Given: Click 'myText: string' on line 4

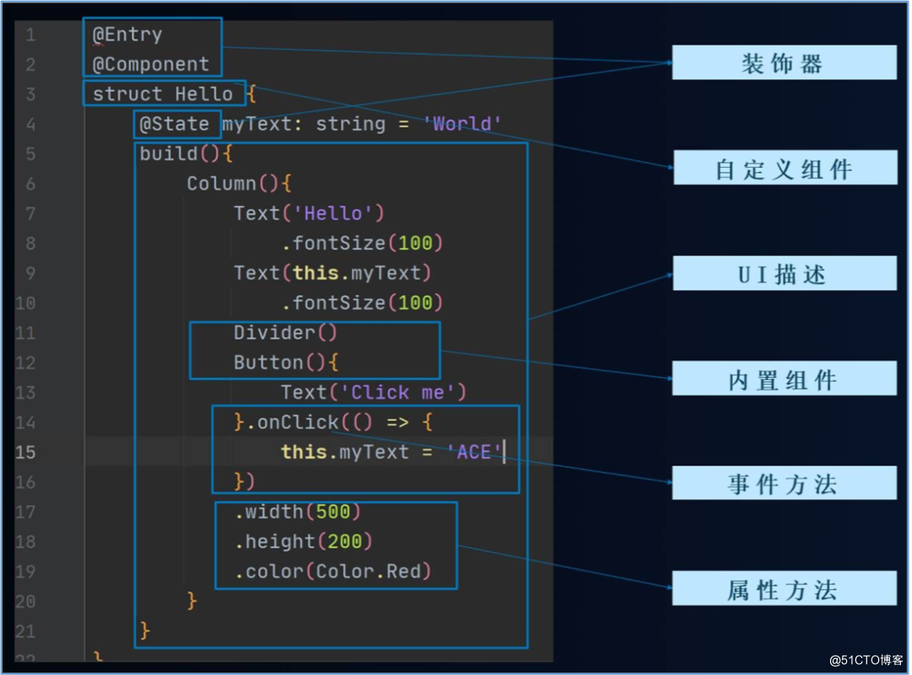Looking at the screenshot, I should (303, 124).
